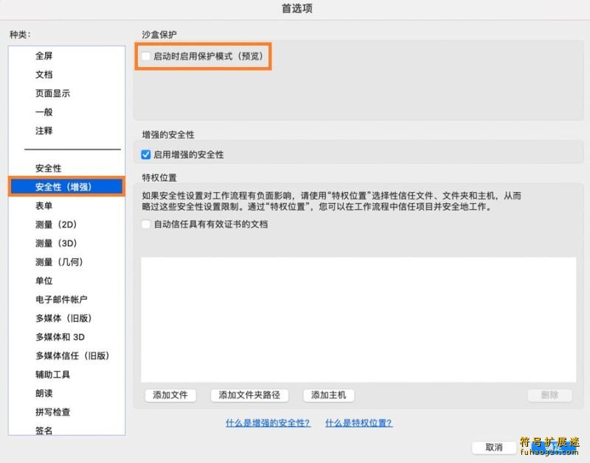Select 文档 category
The width and height of the screenshot is (590, 463).
[x=44, y=75]
